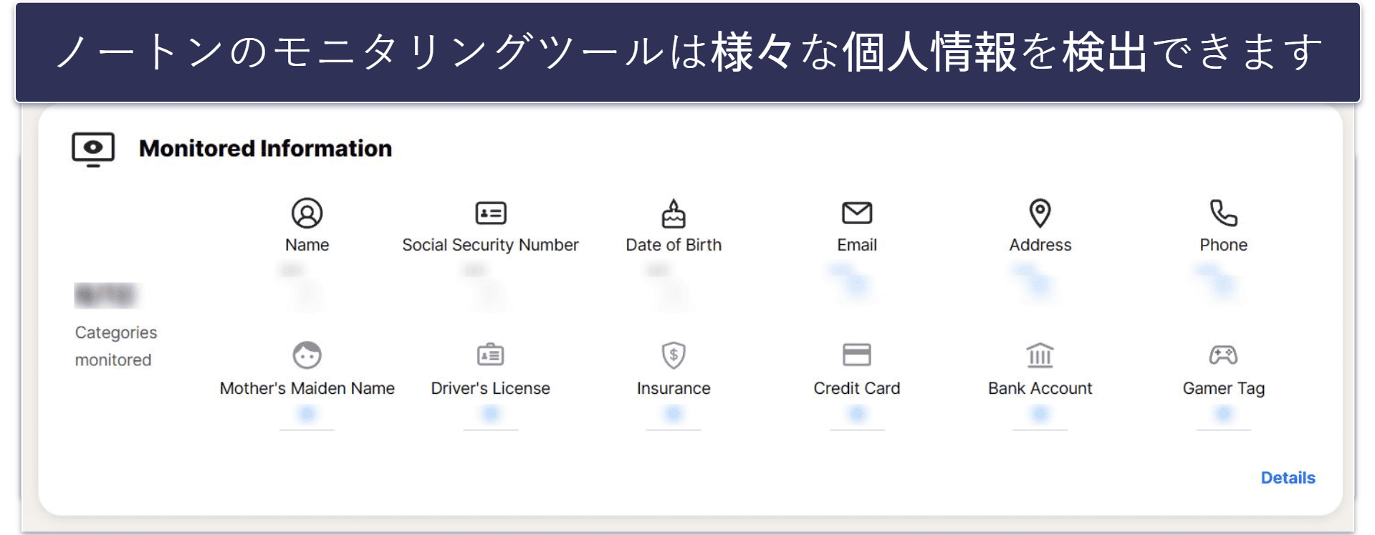
Task: Click the blurred value under Date of Birth
Action: 668,286
